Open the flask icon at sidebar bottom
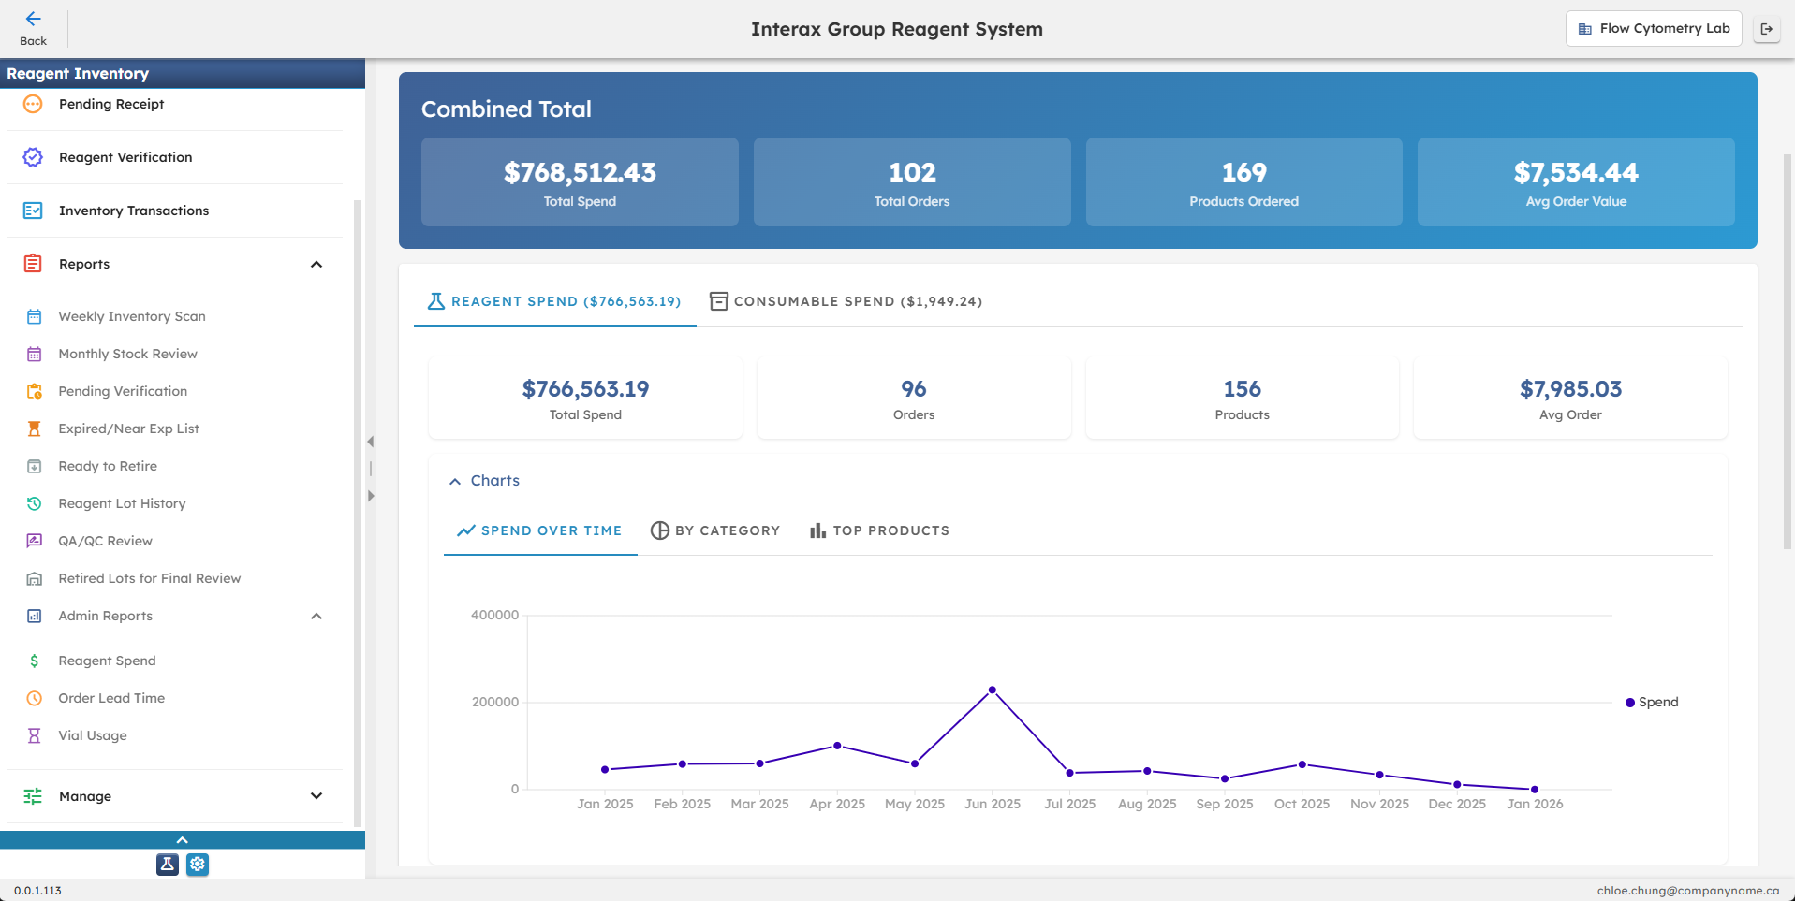1795x901 pixels. click(x=167, y=865)
